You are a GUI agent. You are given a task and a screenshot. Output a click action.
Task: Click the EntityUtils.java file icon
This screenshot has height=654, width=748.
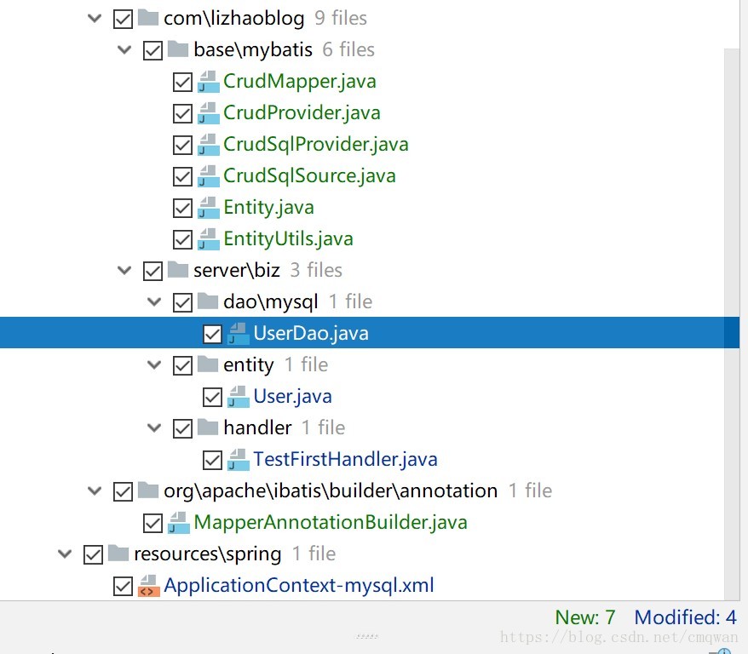point(208,240)
